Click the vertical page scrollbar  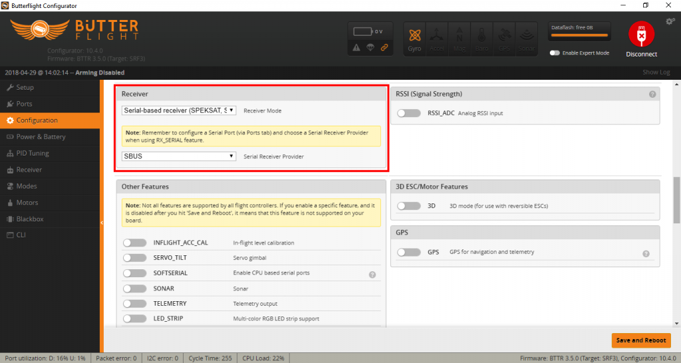tap(677, 199)
